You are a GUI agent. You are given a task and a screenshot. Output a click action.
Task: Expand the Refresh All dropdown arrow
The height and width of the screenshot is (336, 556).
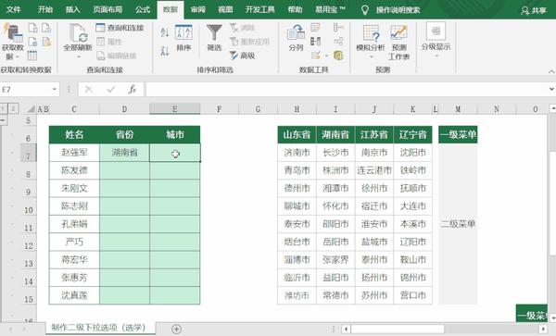(x=79, y=57)
